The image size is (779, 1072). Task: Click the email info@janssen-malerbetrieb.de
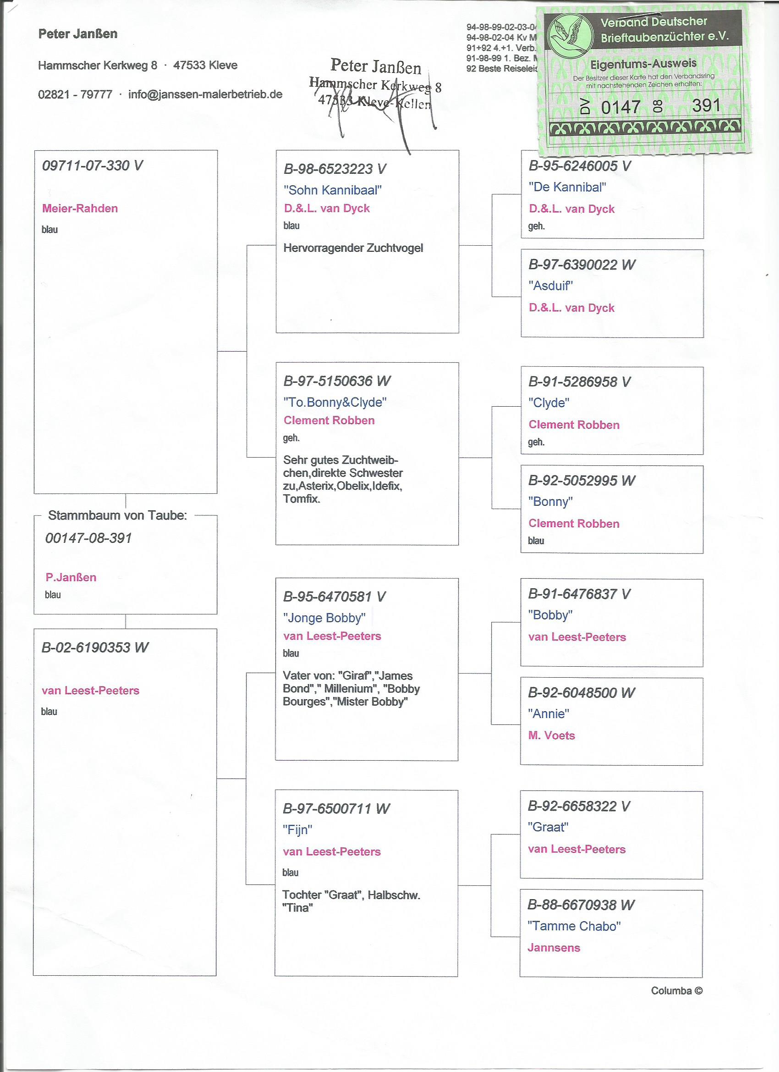coord(205,94)
